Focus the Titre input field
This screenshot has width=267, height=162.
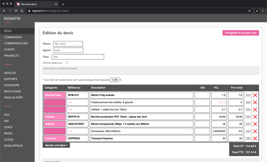tap(78, 57)
